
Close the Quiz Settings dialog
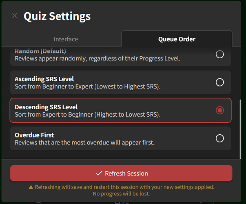[x=15, y=16]
